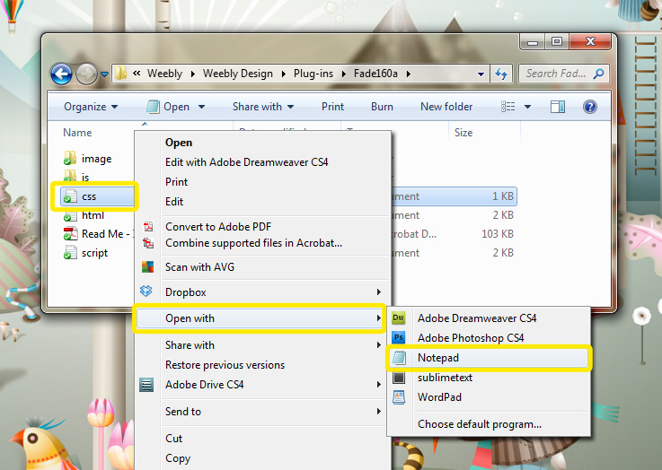Select Choose default program option
Viewport: 662px width, 470px height.
pos(479,424)
